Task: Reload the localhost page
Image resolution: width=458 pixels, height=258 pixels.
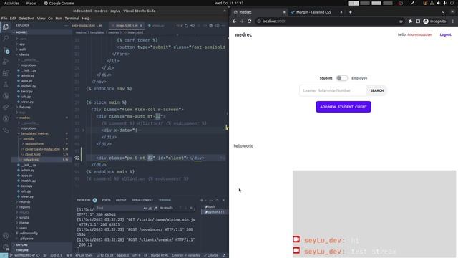Action: point(250,21)
